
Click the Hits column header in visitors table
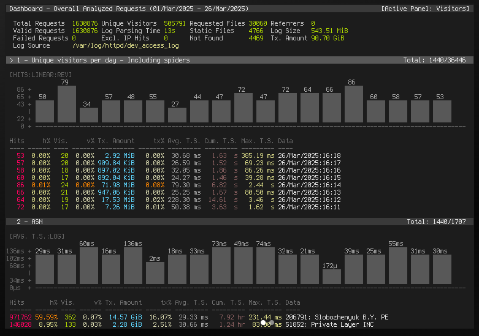pos(17,141)
